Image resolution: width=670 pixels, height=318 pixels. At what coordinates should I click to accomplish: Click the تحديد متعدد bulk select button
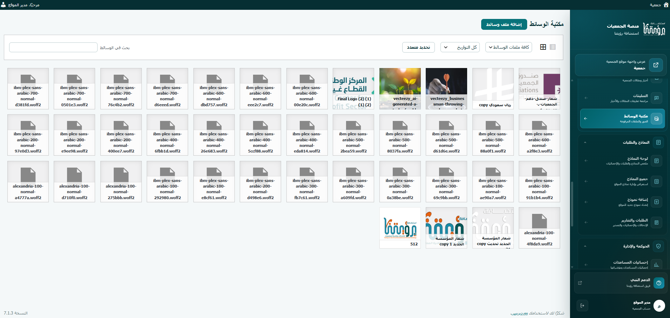pyautogui.click(x=418, y=47)
